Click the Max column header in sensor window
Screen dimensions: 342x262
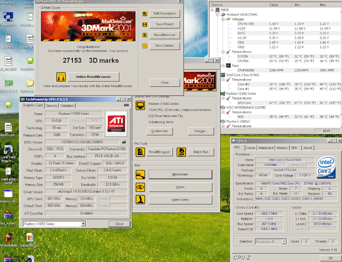point(329,5)
